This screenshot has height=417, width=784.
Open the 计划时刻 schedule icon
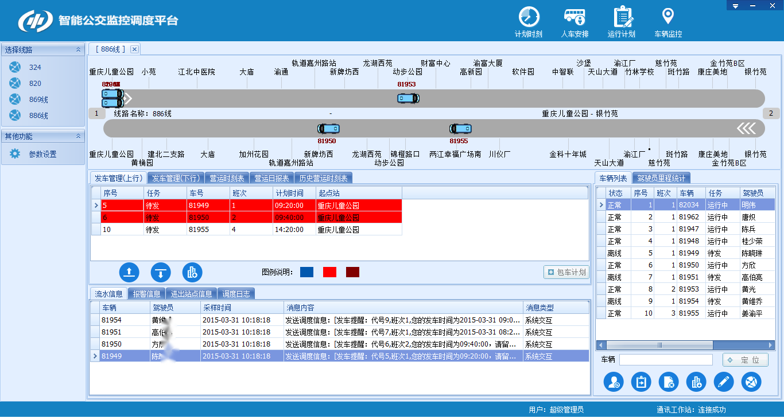(529, 17)
